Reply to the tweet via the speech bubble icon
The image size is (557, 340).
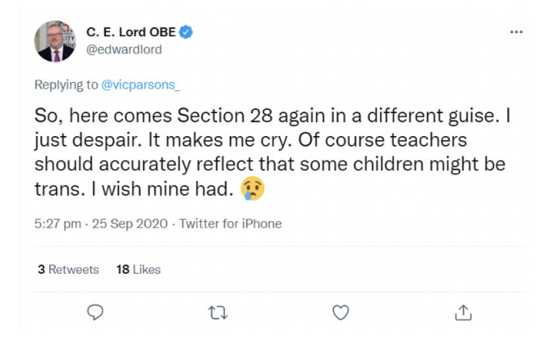click(x=95, y=312)
